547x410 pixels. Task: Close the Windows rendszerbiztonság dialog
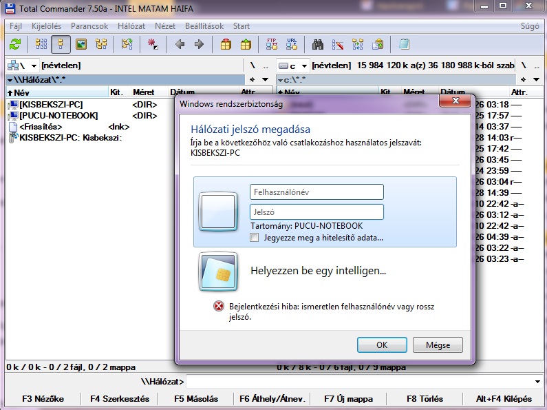(455, 101)
